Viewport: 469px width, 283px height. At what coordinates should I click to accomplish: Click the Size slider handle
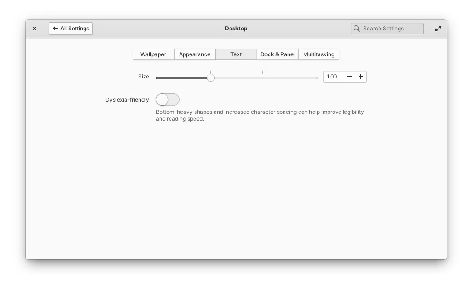[x=210, y=78]
